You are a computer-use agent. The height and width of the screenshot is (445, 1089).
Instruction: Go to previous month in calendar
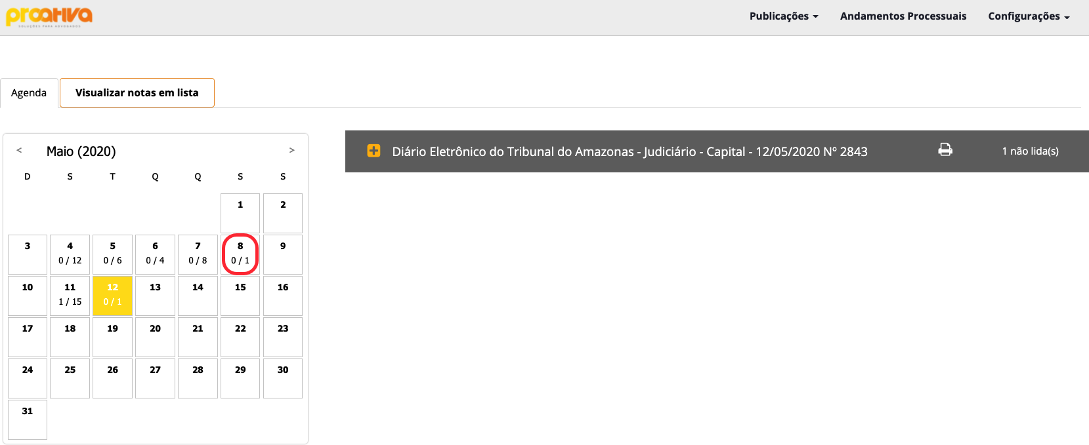(x=20, y=150)
